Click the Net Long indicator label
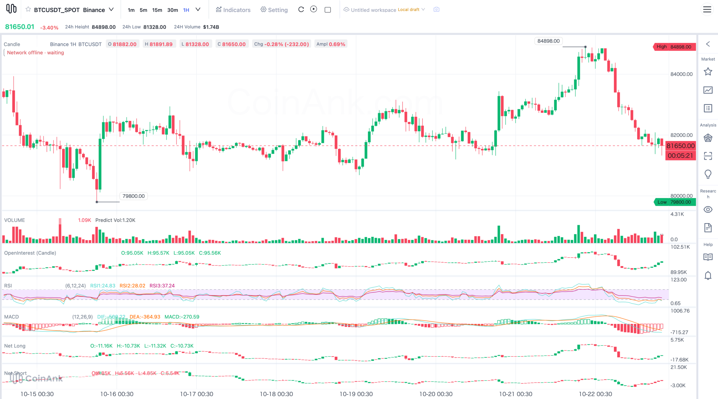The width and height of the screenshot is (718, 399). 15,346
